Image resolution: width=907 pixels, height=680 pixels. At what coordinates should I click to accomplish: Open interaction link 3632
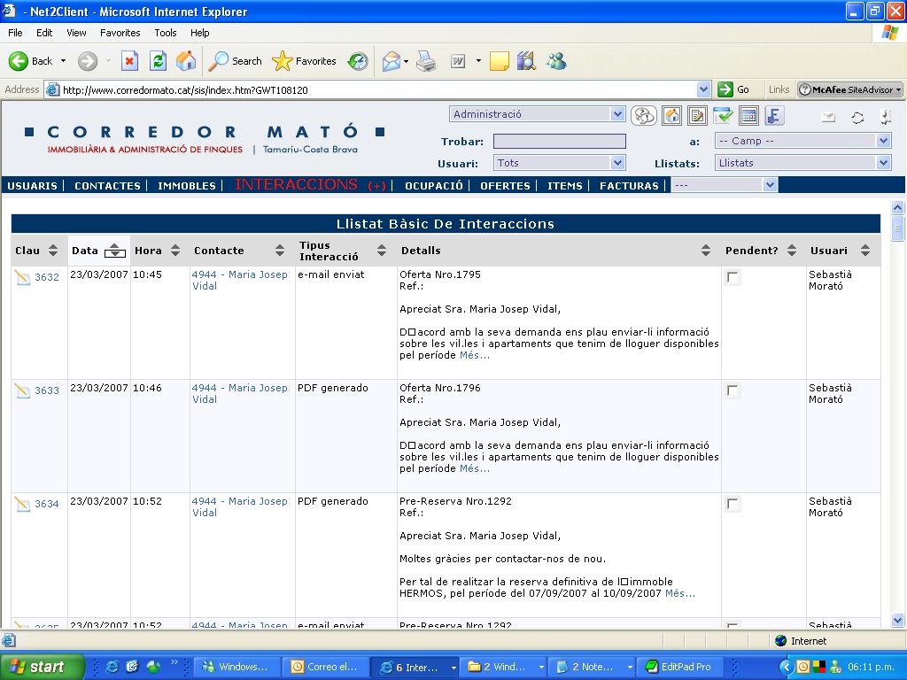[x=46, y=277]
